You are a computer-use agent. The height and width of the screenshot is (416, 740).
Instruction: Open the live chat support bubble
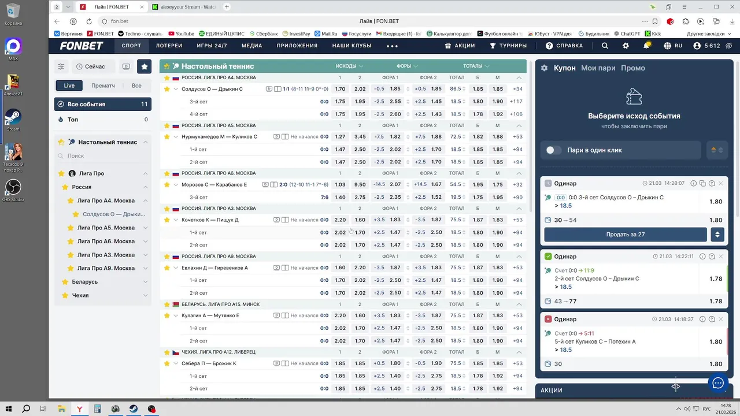click(x=718, y=383)
